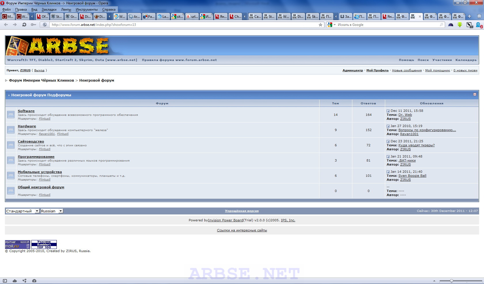This screenshot has width=484, height=284.
Task: Click the Программирование forum IPB status icon
Action: point(11,160)
